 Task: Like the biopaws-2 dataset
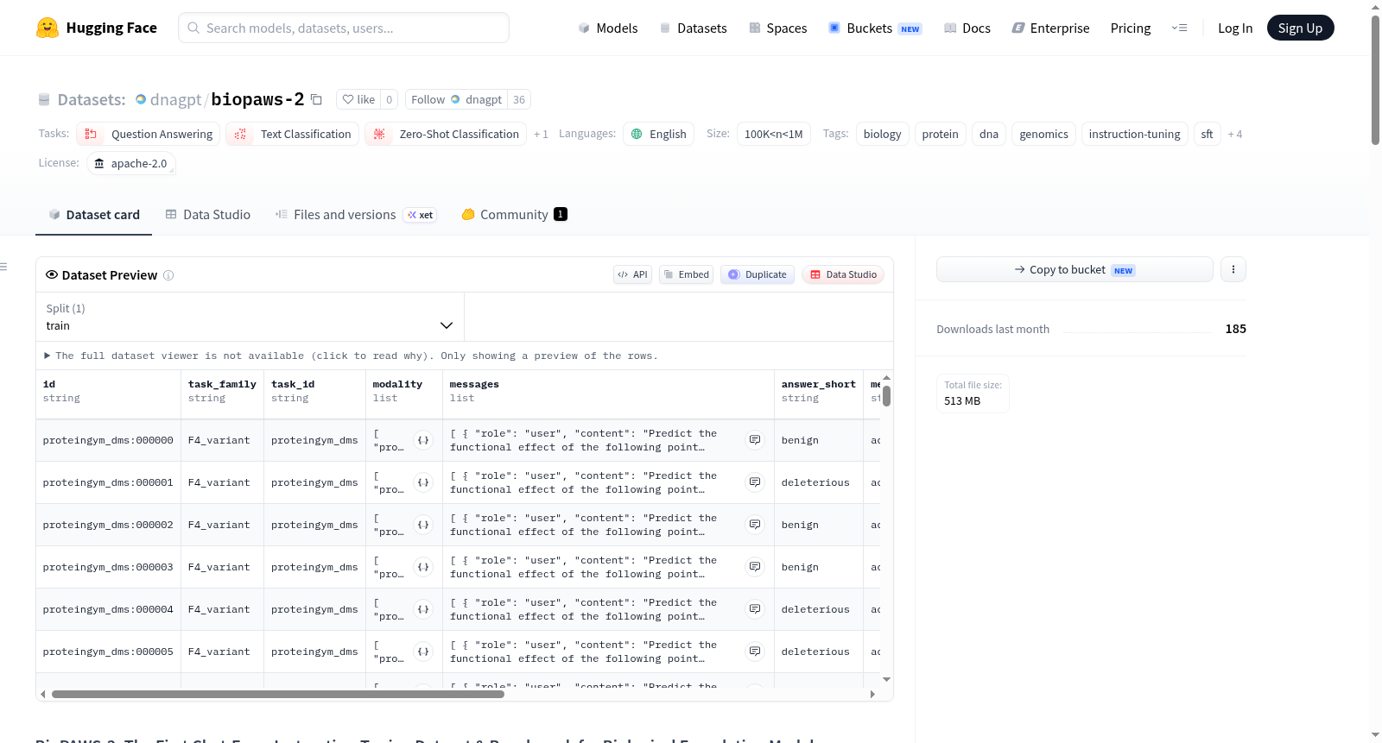click(358, 99)
